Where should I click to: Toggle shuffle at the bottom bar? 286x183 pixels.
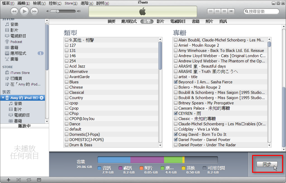[x=18, y=180]
